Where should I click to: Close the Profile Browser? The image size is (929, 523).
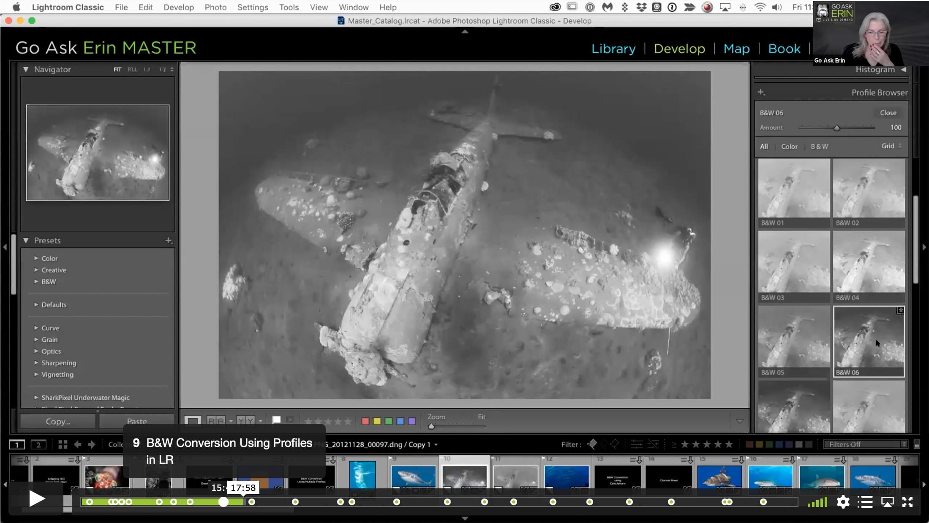[x=888, y=113]
